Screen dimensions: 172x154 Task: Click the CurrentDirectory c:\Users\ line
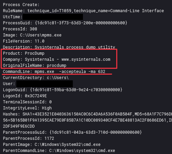pyautogui.click(x=36, y=78)
